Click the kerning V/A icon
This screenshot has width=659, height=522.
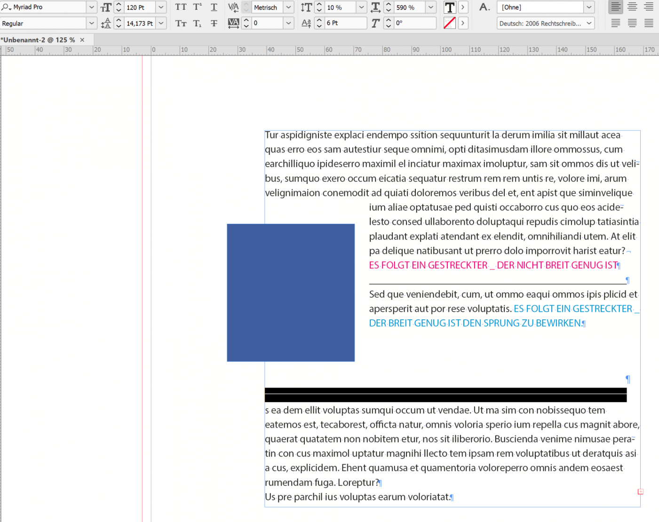(233, 7)
